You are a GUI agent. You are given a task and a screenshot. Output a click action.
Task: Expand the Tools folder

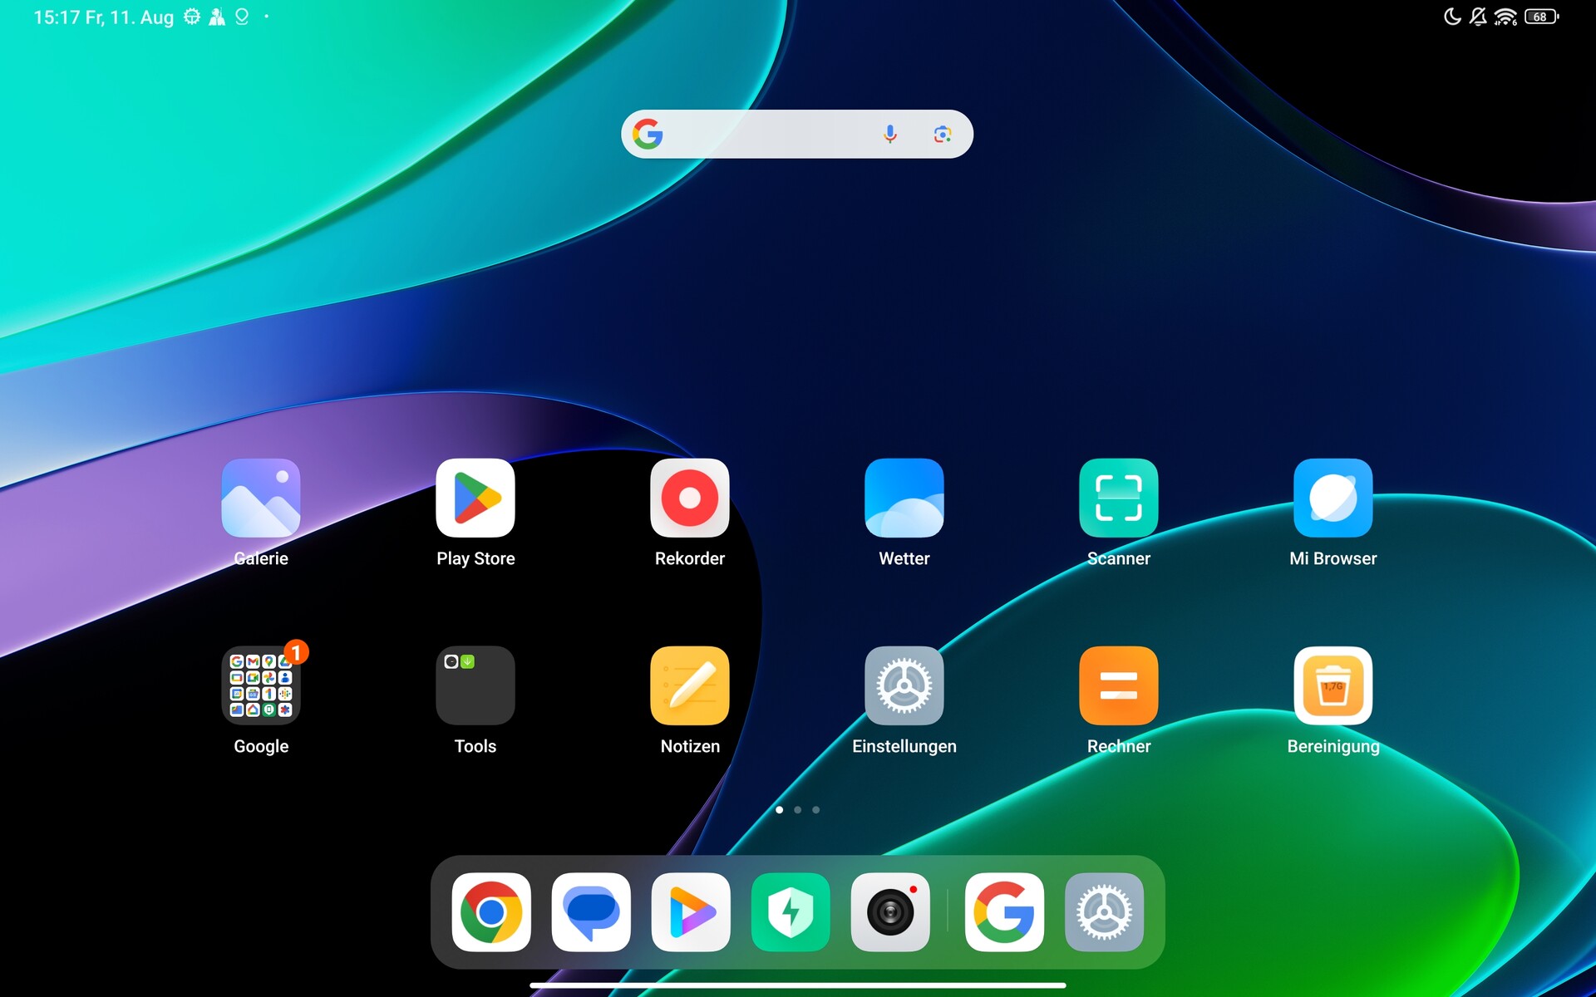[x=475, y=685]
